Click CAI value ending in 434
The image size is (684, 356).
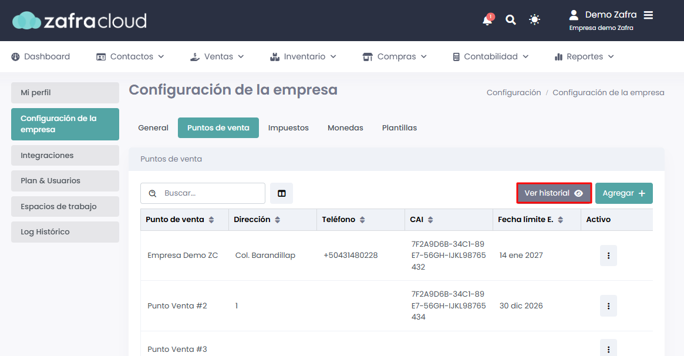point(449,306)
